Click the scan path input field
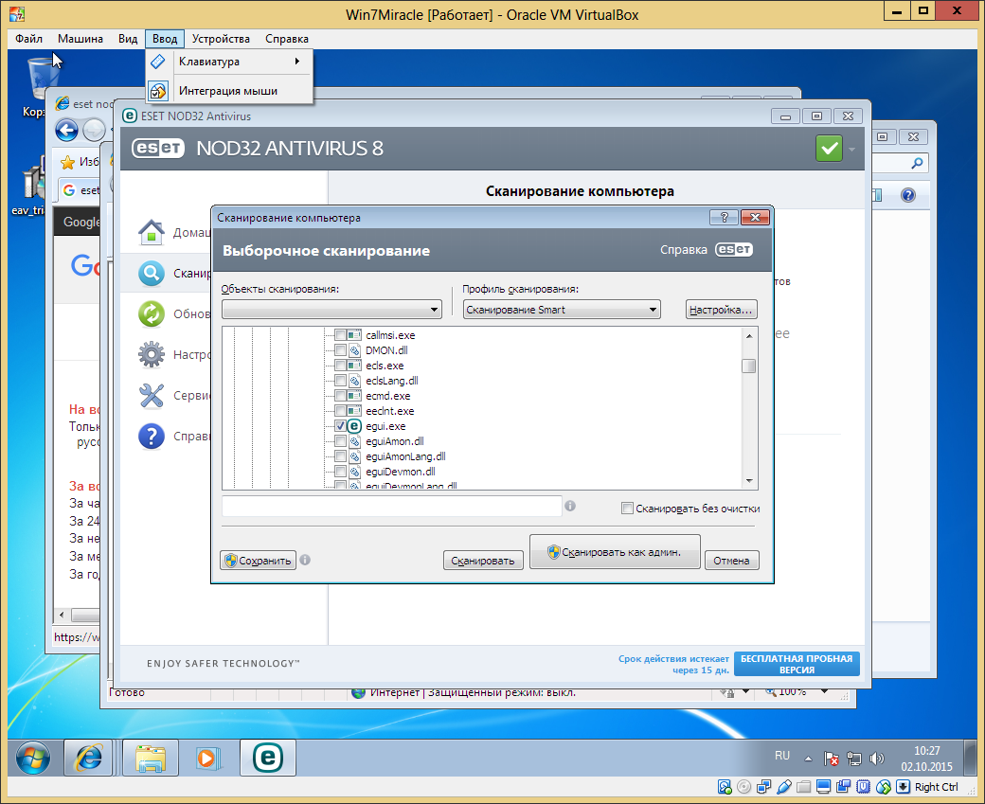 (x=391, y=507)
